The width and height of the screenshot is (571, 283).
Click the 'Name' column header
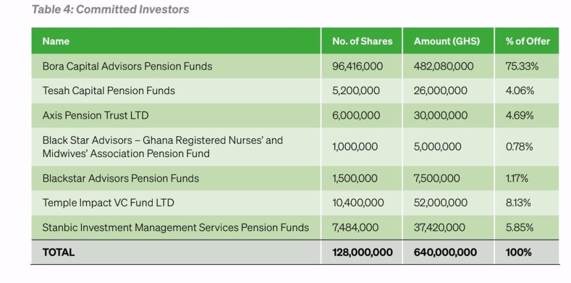[56, 41]
